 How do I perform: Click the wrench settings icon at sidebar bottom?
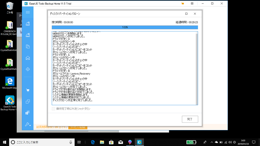[27, 125]
